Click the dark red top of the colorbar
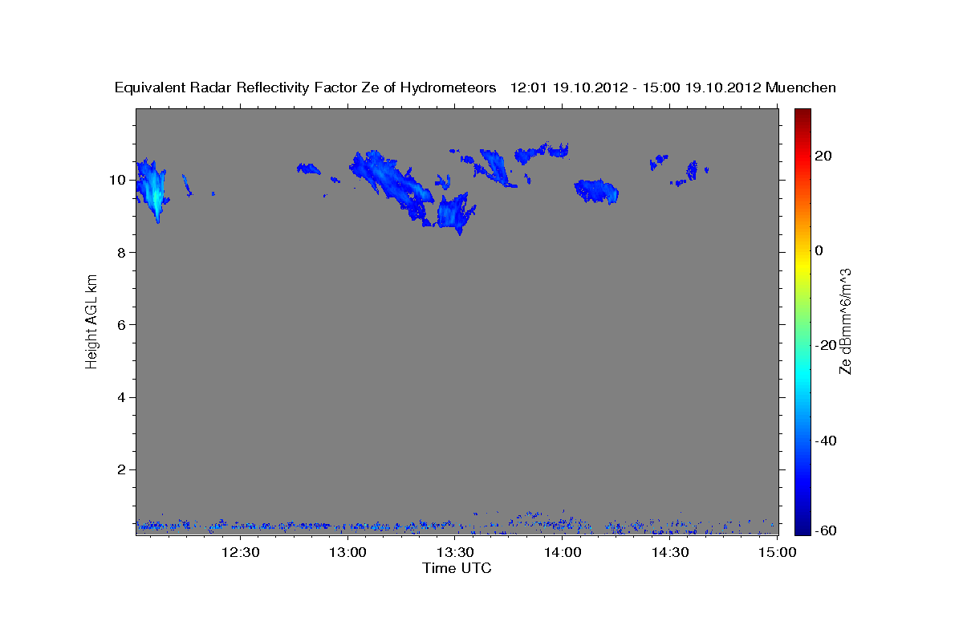 (x=802, y=112)
